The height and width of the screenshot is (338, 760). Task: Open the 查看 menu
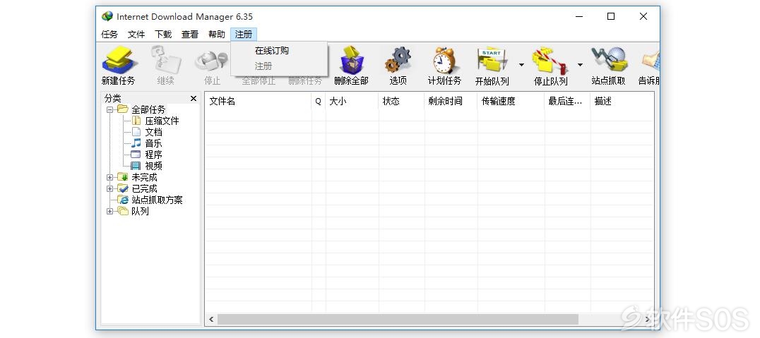(190, 35)
